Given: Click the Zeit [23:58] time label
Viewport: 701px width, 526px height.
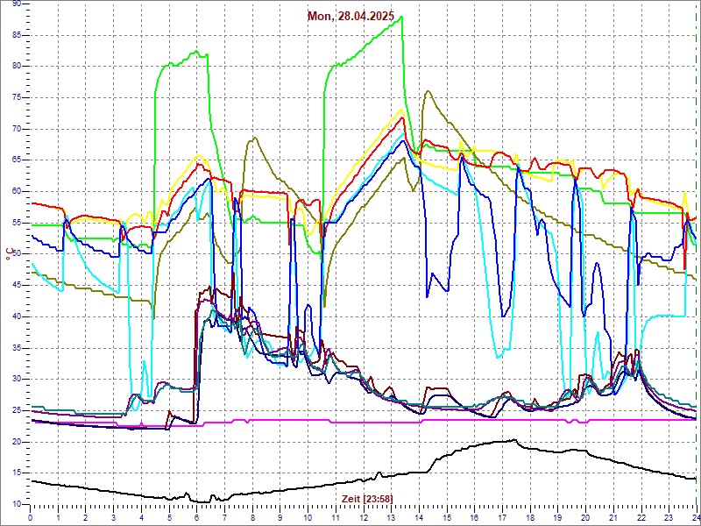Looking at the screenshot, I should pos(367,498).
